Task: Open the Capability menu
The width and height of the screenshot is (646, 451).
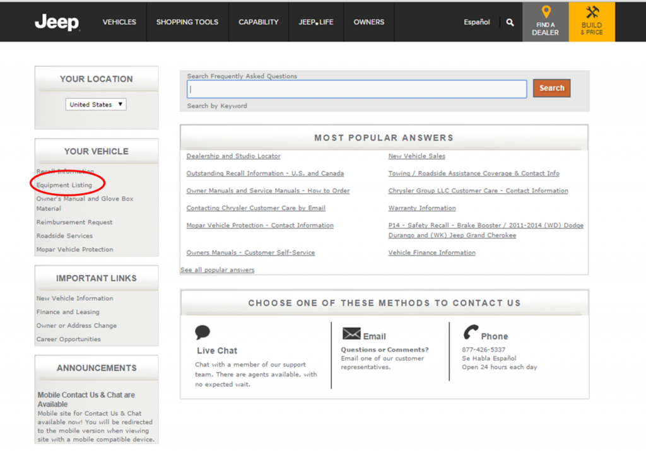Action: coord(259,22)
